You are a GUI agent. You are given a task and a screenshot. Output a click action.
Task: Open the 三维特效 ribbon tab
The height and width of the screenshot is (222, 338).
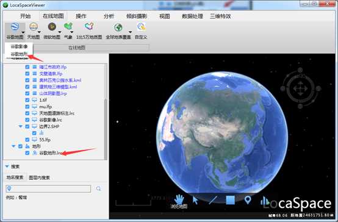click(220, 16)
